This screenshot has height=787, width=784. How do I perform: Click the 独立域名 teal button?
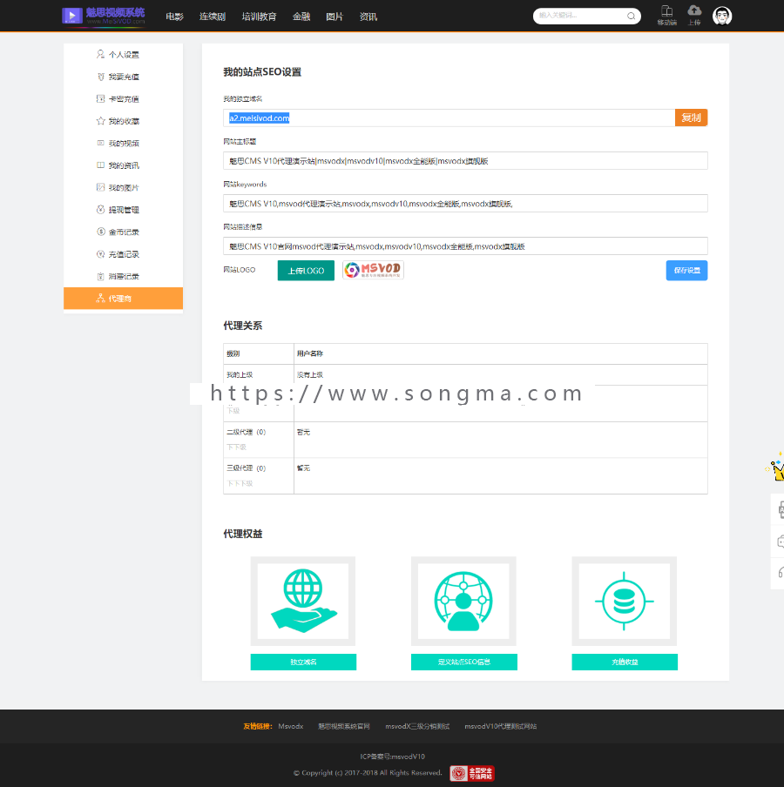[303, 662]
